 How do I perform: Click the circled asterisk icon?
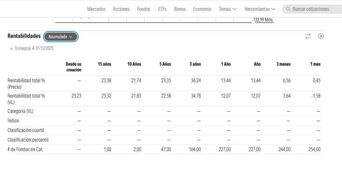click(321, 36)
